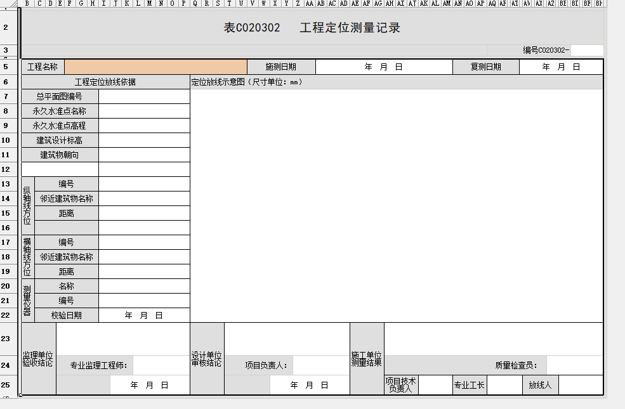The image size is (625, 409).
Task: Select the blank cell after 编号C020302-
Action: [586, 51]
